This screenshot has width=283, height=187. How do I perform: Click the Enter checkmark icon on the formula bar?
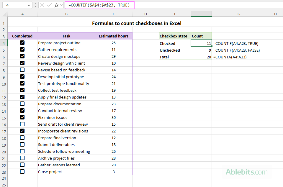click(49, 5)
